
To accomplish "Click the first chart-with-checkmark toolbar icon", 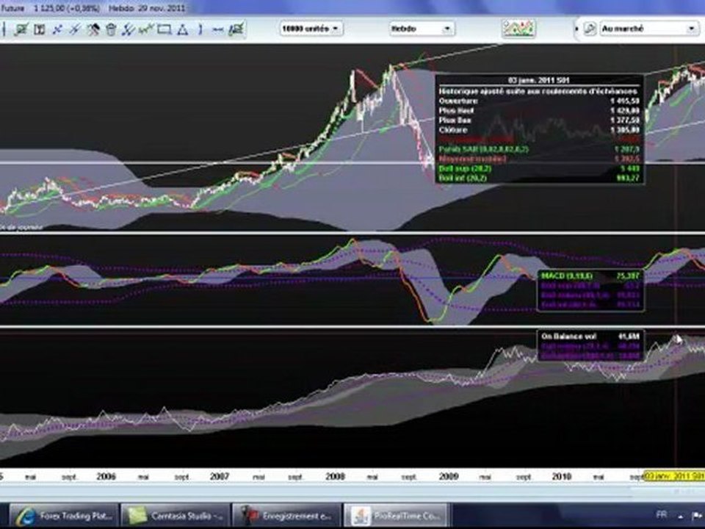I will (21, 29).
